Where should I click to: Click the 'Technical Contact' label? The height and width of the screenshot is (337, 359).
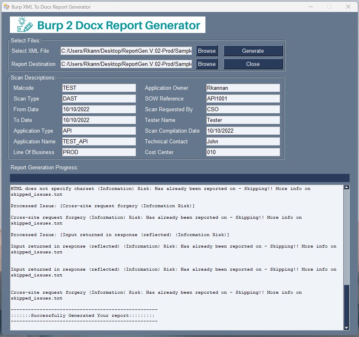(166, 142)
